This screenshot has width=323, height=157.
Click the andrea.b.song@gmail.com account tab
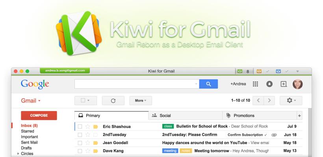[x=65, y=70]
